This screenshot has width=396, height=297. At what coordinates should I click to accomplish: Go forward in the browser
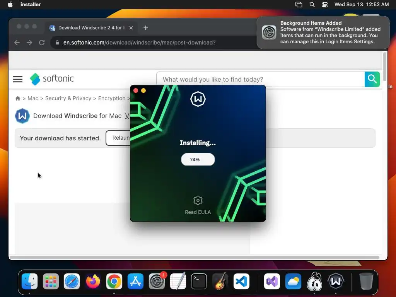[29, 43]
